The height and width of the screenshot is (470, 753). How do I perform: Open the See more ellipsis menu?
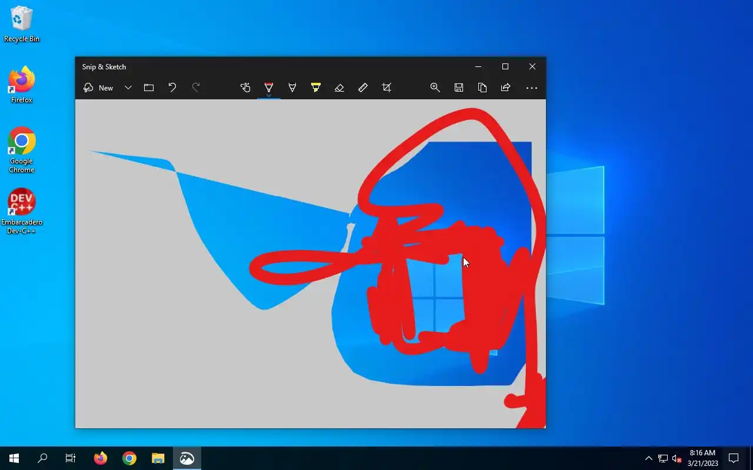tap(532, 88)
